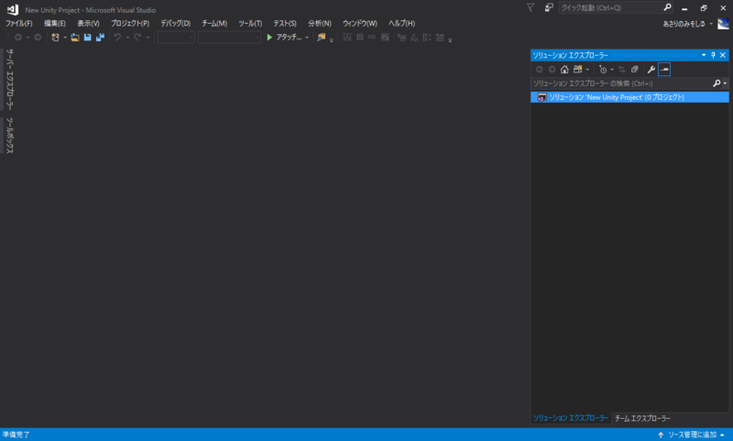Viewport: 733px width, 441px height.
Task: Click the save all files icon
Action: (100, 38)
